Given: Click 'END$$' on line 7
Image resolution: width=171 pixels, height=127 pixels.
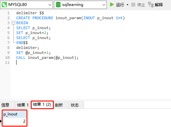Looking at the screenshot, I should pos(22,43).
